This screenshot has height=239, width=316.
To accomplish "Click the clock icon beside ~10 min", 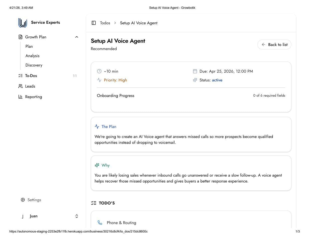I will (x=99, y=71).
